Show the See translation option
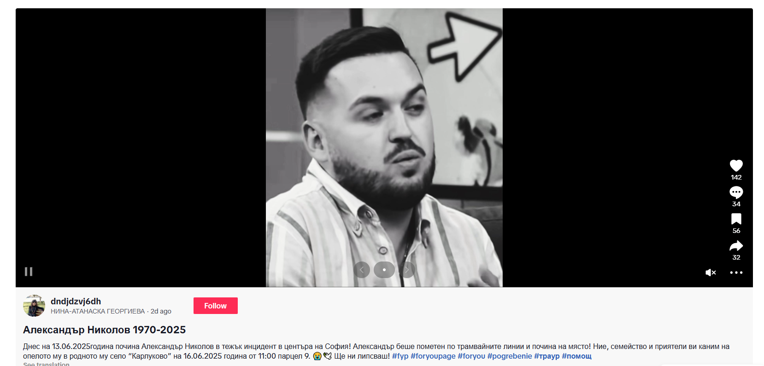 (46, 364)
